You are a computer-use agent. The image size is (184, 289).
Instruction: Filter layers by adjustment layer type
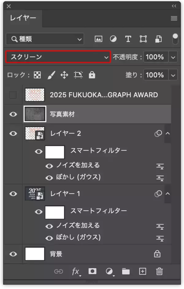coord(113,39)
